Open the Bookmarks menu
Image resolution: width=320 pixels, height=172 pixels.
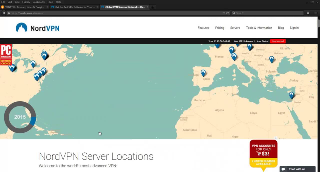[x=38, y=2]
